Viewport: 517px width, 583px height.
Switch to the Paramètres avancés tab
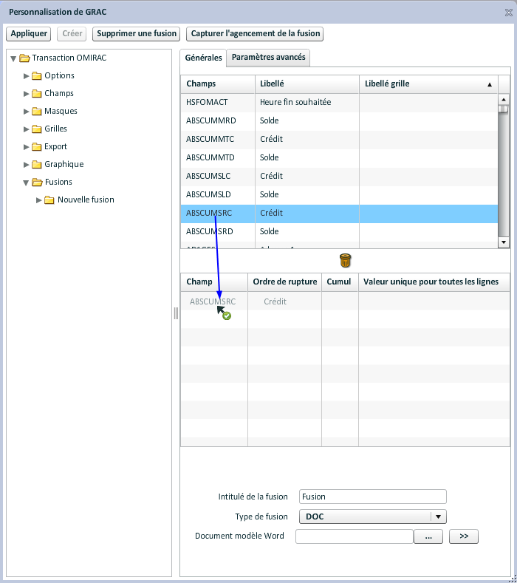point(267,58)
